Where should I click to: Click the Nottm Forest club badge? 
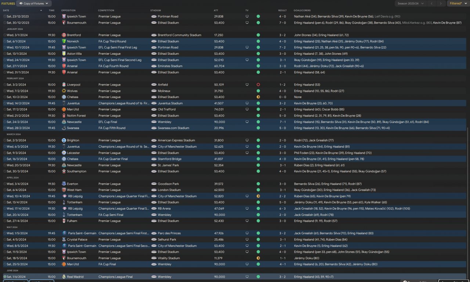click(x=64, y=116)
